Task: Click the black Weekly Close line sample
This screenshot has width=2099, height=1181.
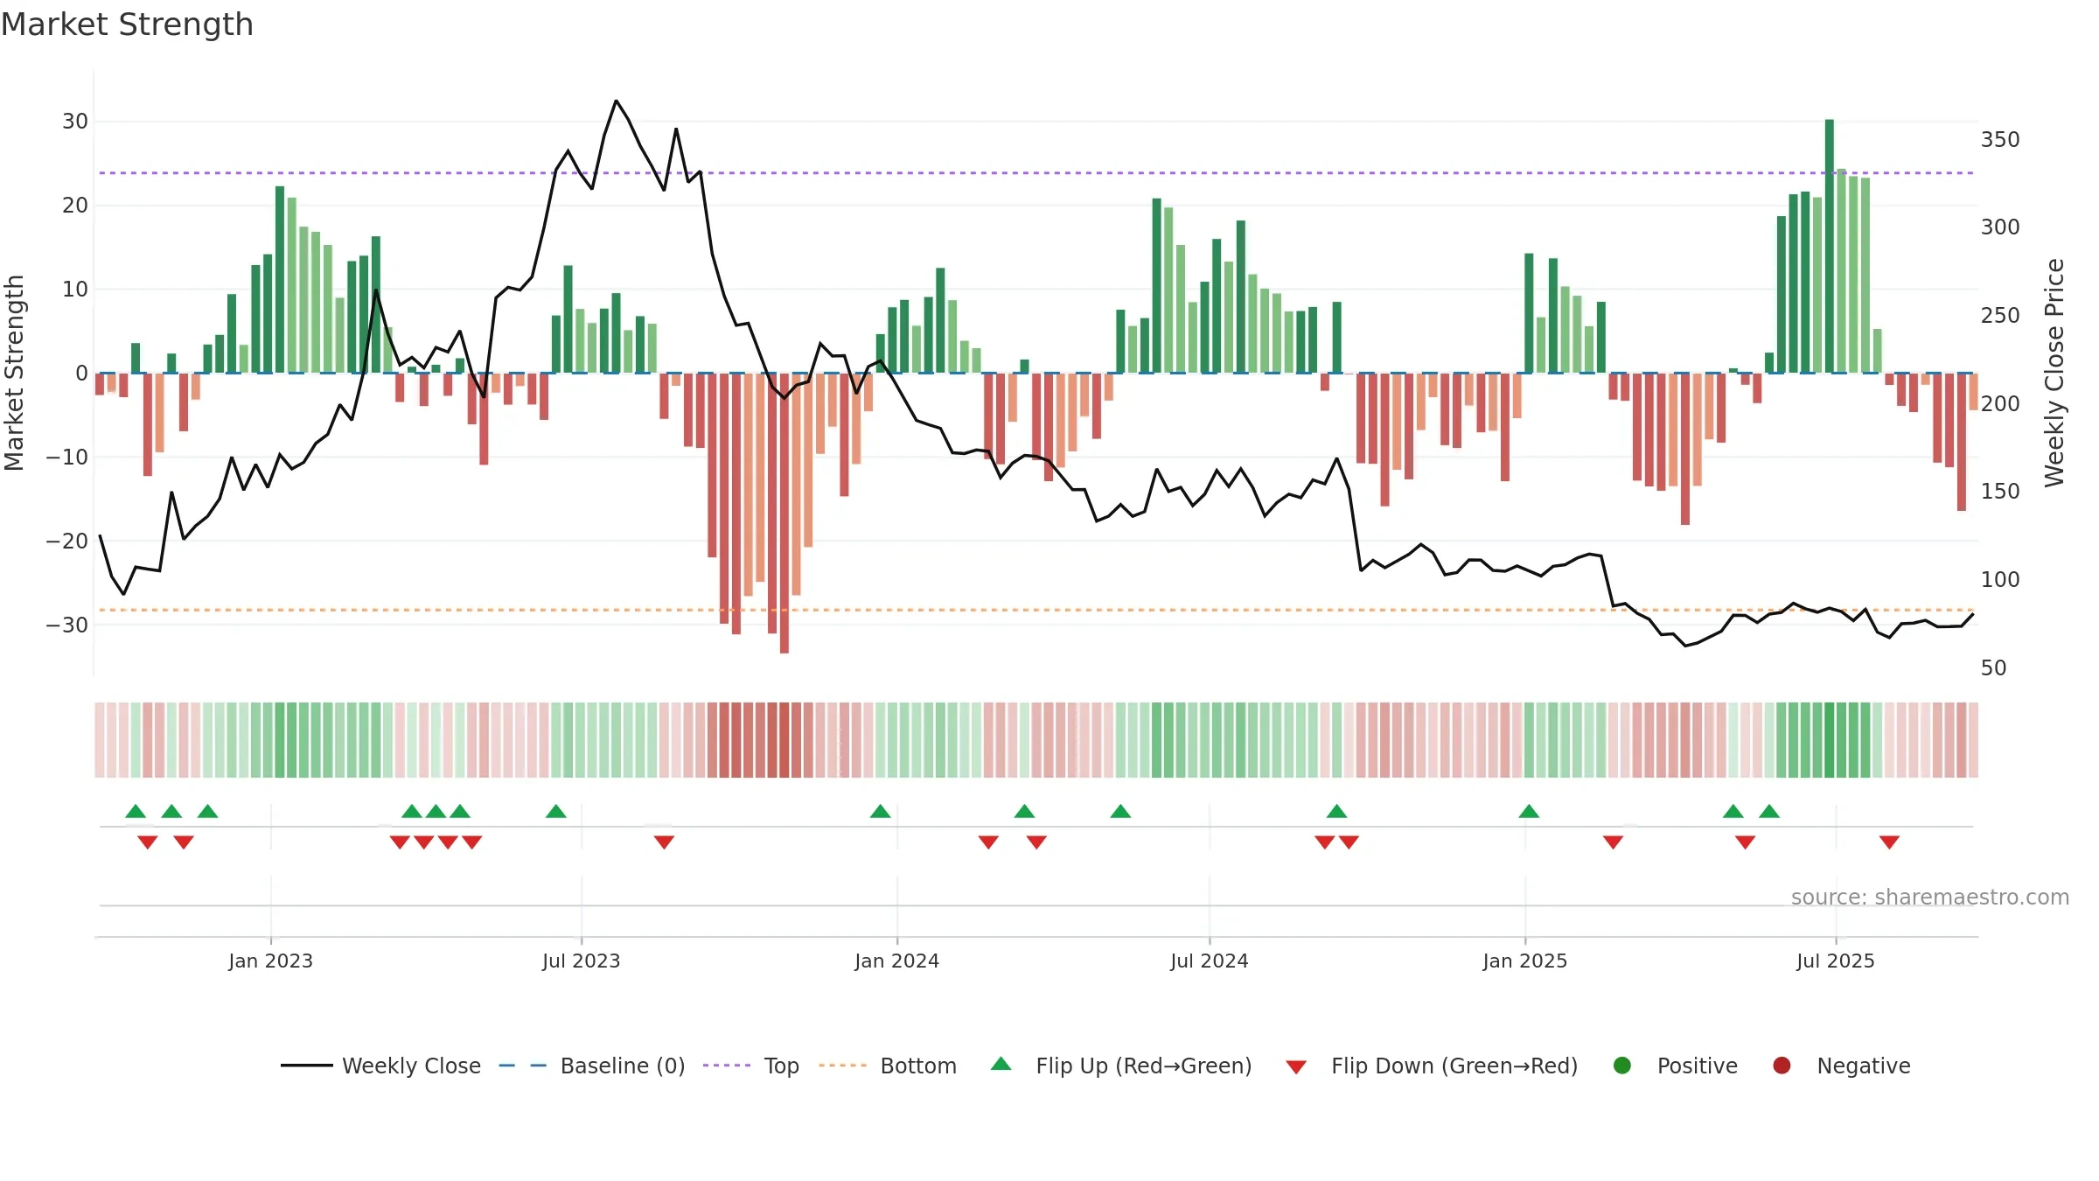Action: click(x=307, y=1066)
